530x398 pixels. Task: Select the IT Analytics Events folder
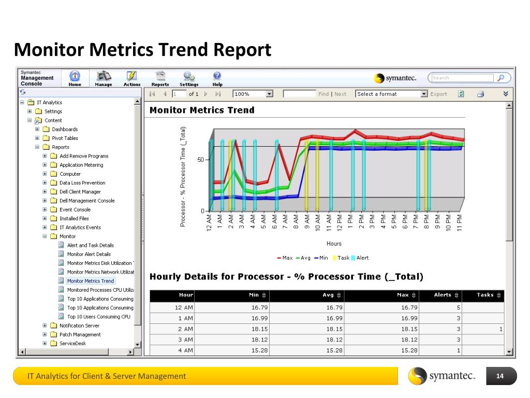pyautogui.click(x=80, y=228)
